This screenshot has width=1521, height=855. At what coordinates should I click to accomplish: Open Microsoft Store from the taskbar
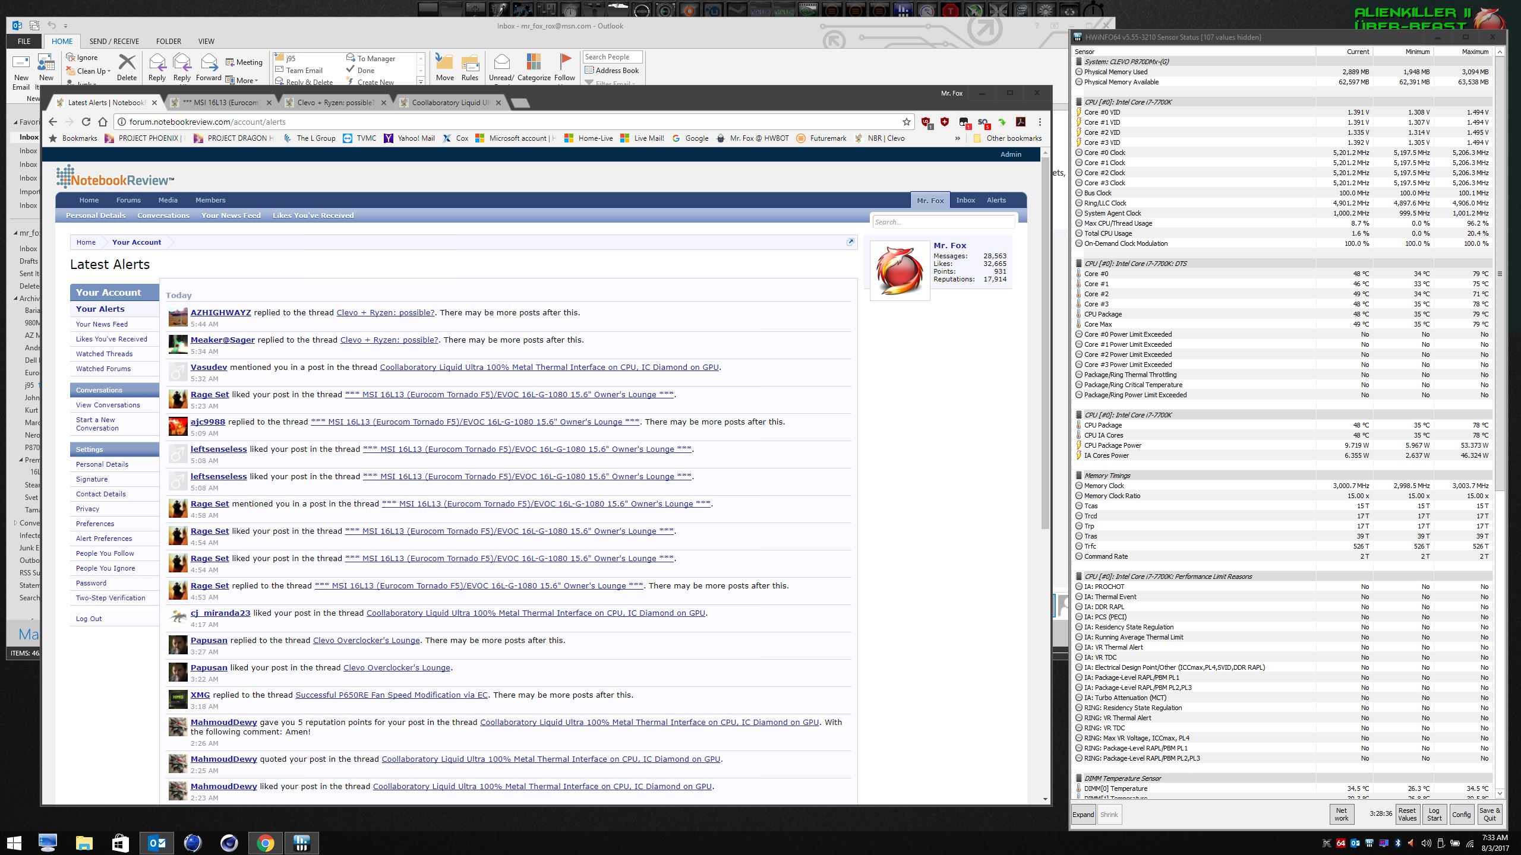point(120,843)
